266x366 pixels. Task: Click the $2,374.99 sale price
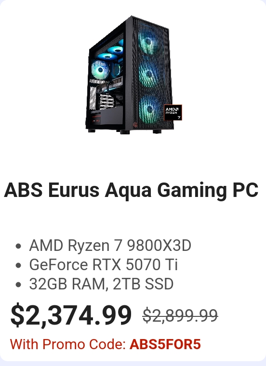(x=71, y=315)
